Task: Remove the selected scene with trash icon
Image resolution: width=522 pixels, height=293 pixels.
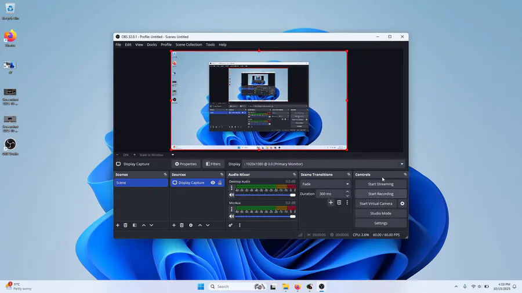Action: click(x=126, y=225)
